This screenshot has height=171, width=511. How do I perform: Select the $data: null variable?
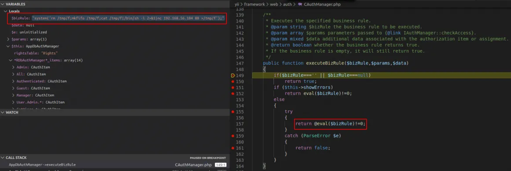click(22, 25)
